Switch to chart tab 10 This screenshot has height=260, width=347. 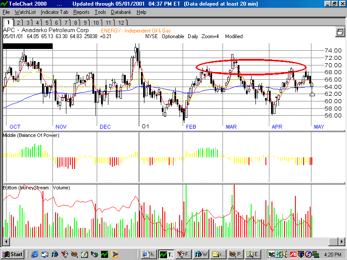(x=96, y=23)
